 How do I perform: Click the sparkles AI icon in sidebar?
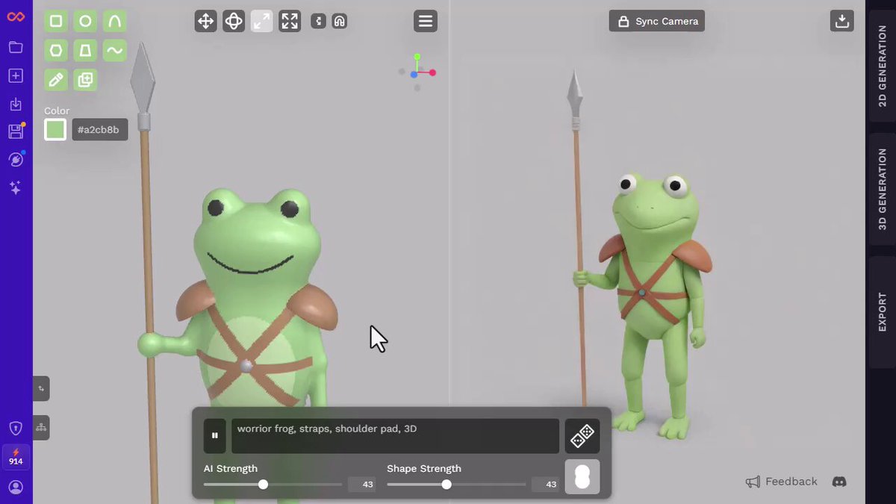click(x=16, y=187)
